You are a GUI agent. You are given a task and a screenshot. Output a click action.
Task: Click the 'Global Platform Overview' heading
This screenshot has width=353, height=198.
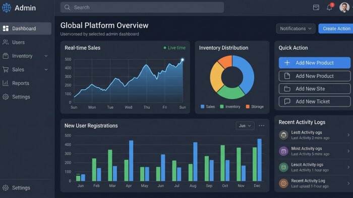(x=104, y=25)
